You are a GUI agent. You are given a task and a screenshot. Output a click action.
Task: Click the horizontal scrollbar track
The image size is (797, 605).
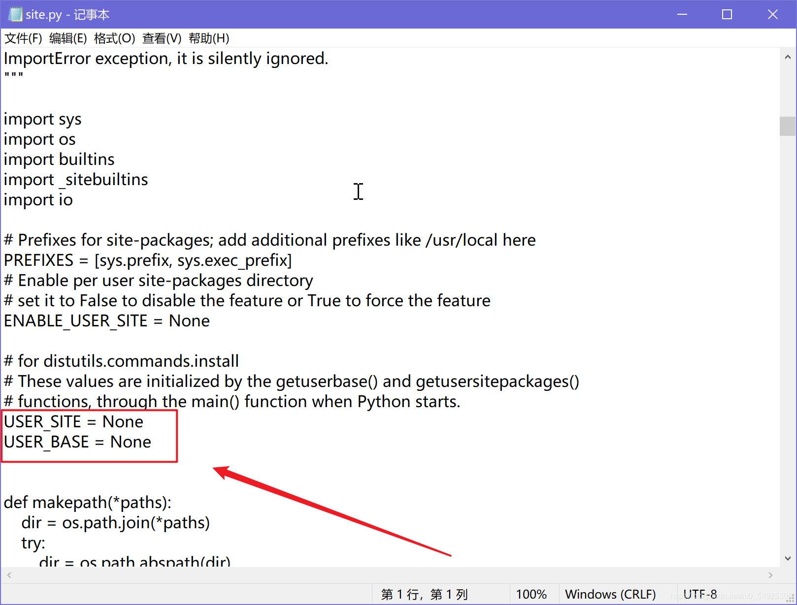[389, 574]
